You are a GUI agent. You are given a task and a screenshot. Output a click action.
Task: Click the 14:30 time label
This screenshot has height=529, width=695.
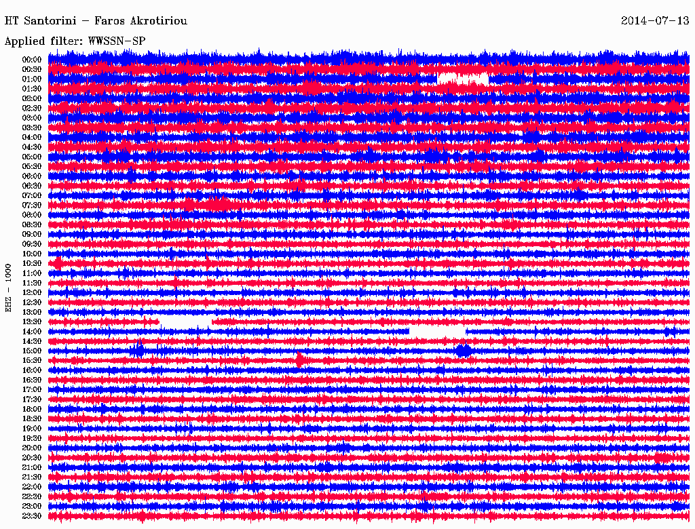(x=31, y=342)
